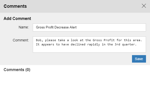Click "It appears" on comment's second line
150x102 pixels.
coord(45,44)
